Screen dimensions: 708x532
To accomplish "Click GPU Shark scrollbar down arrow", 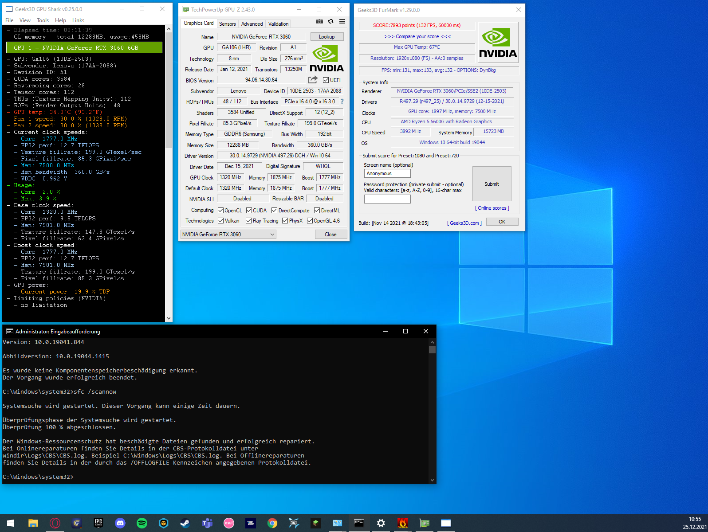I will tap(169, 318).
